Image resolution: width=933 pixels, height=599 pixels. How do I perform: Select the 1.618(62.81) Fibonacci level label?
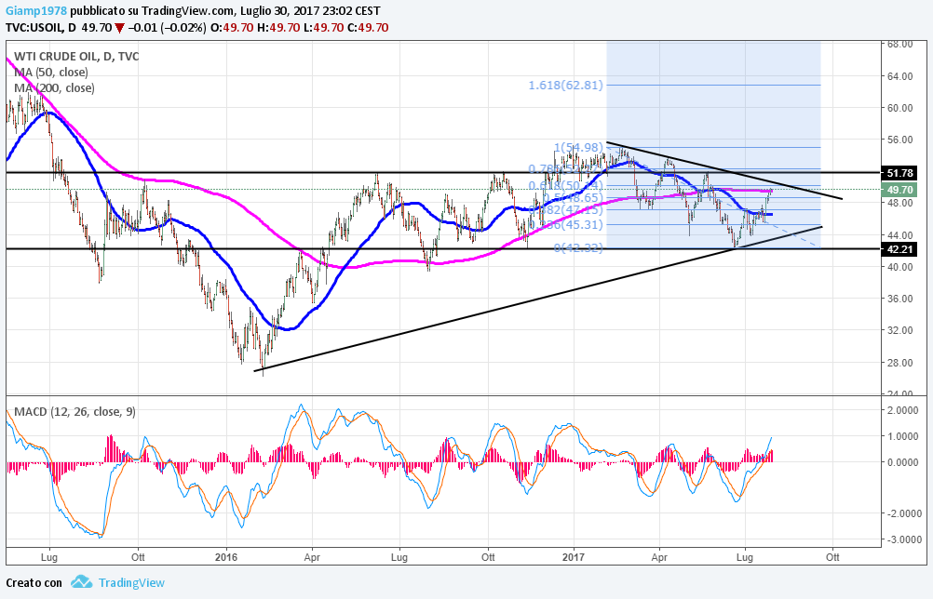coord(565,85)
